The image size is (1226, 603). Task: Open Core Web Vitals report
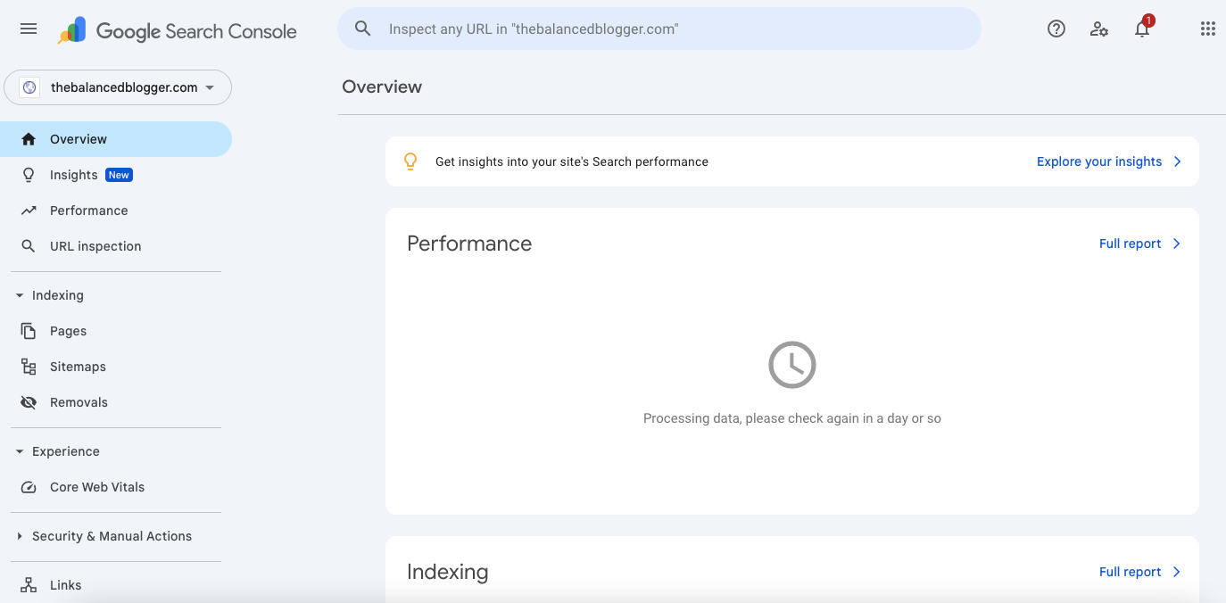(x=96, y=487)
